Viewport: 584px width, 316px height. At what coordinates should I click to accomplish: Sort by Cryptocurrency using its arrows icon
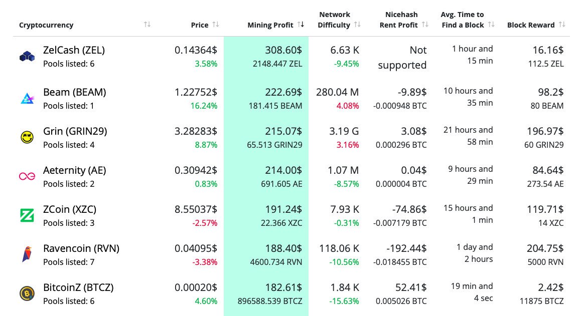tap(147, 25)
